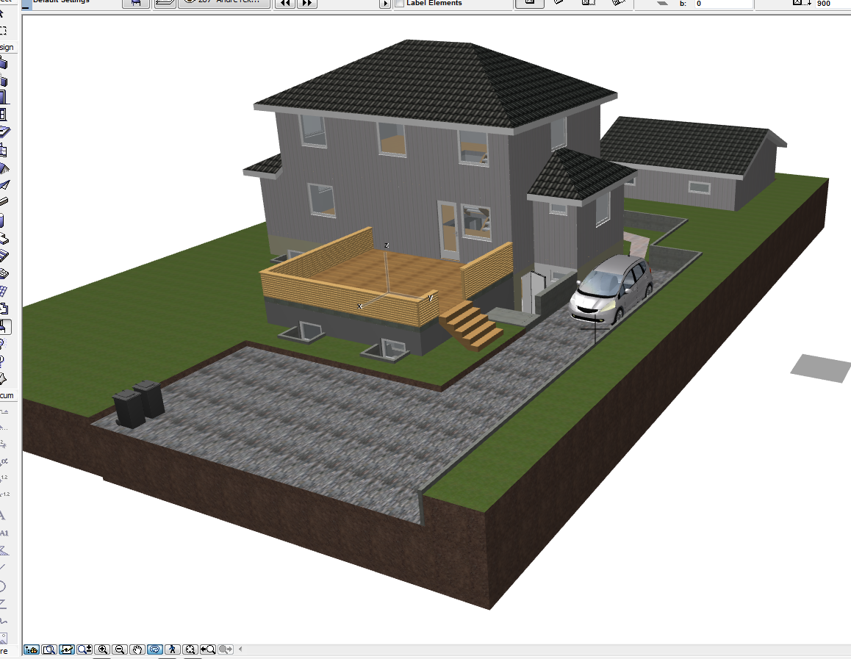
Task: Start the Explore walking figure tool
Action: [173, 649]
